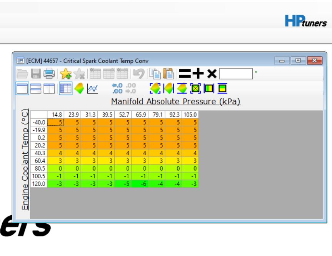Click the plus (add value) icon
The image size is (332, 256).
pyautogui.click(x=199, y=73)
